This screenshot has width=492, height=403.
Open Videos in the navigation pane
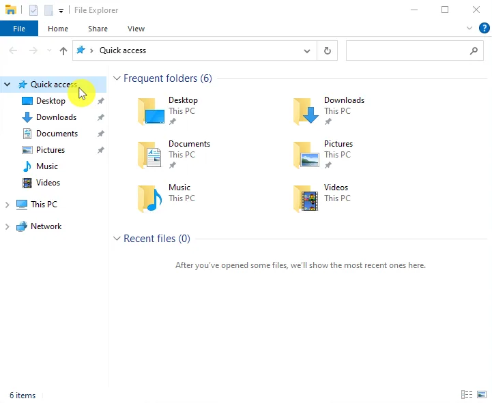[48, 182]
